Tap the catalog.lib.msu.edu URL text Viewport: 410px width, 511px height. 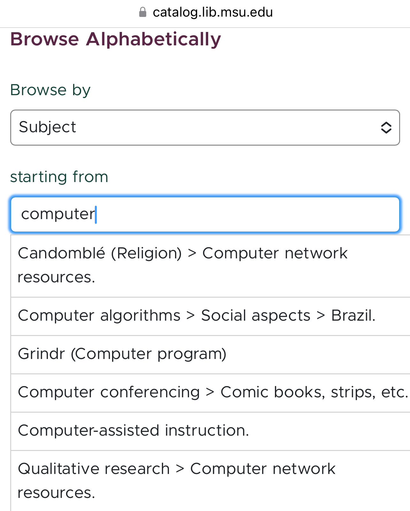click(x=213, y=12)
